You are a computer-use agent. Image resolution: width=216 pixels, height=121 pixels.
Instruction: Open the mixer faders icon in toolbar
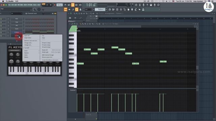(121, 9)
